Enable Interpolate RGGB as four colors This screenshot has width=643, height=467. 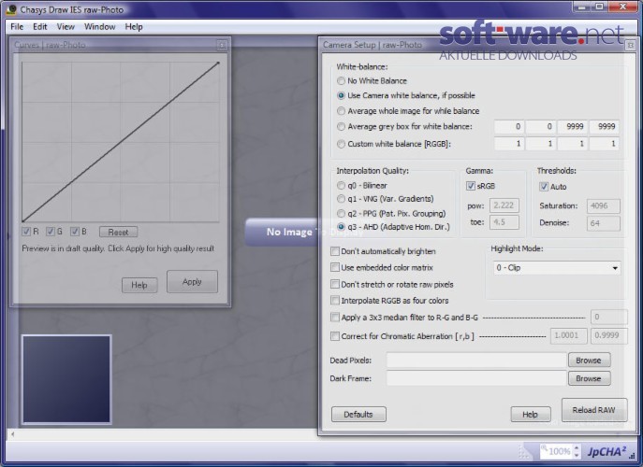click(335, 300)
